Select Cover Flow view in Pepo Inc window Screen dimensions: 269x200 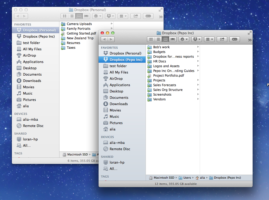[x=173, y=39]
